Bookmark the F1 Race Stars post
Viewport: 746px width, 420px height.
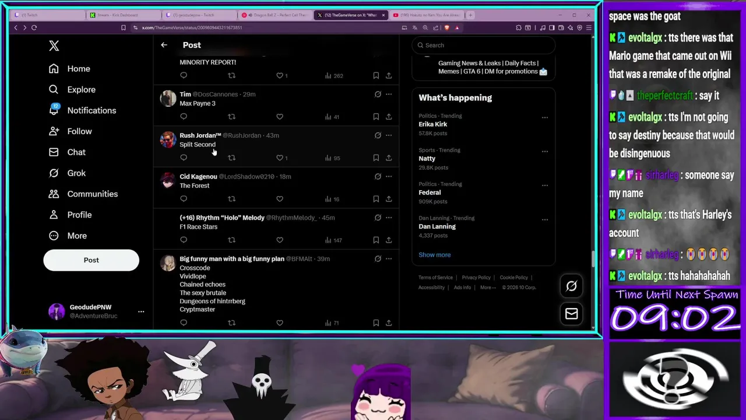[376, 240]
